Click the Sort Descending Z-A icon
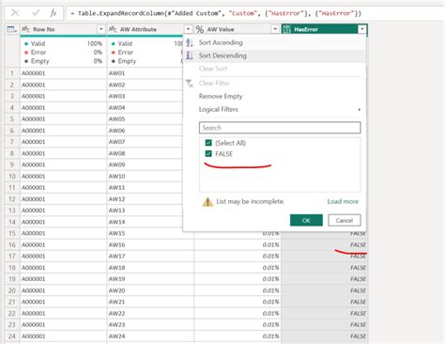The width and height of the screenshot is (445, 344). 190,55
